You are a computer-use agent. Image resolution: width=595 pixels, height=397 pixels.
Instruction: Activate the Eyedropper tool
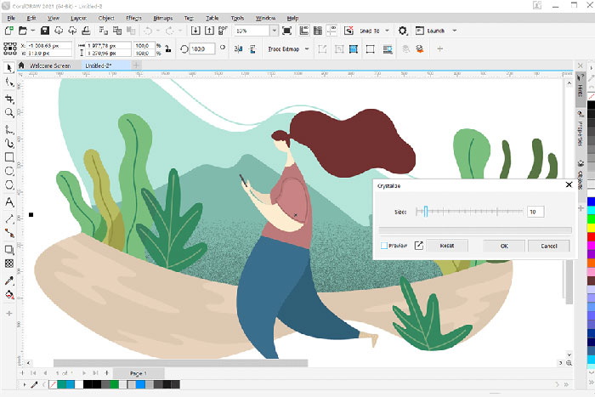tap(9, 280)
